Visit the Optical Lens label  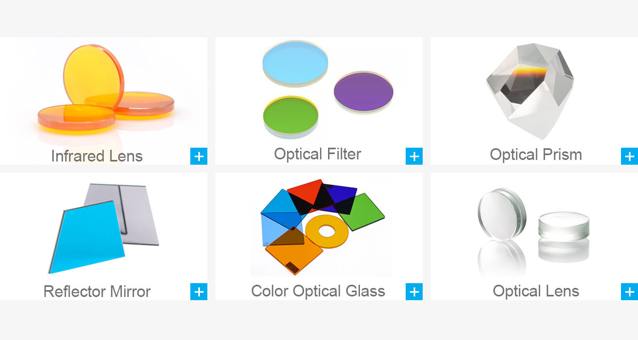(x=535, y=291)
